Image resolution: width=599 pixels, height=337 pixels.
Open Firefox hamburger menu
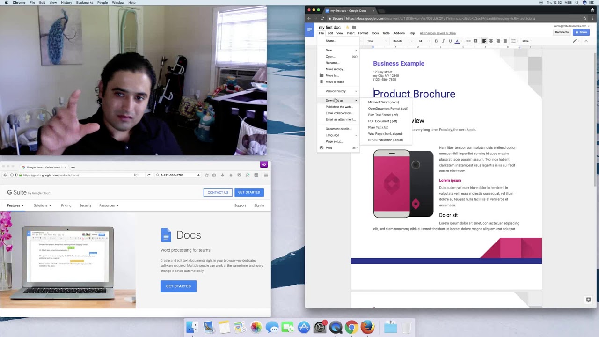[x=266, y=175]
